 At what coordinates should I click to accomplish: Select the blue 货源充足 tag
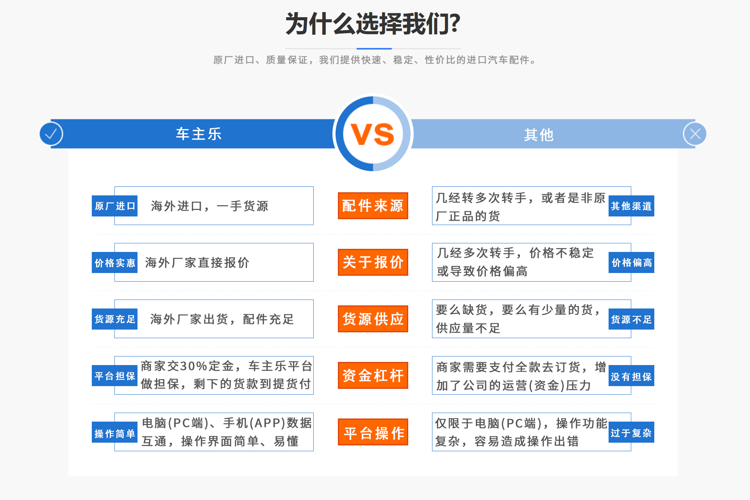114,319
